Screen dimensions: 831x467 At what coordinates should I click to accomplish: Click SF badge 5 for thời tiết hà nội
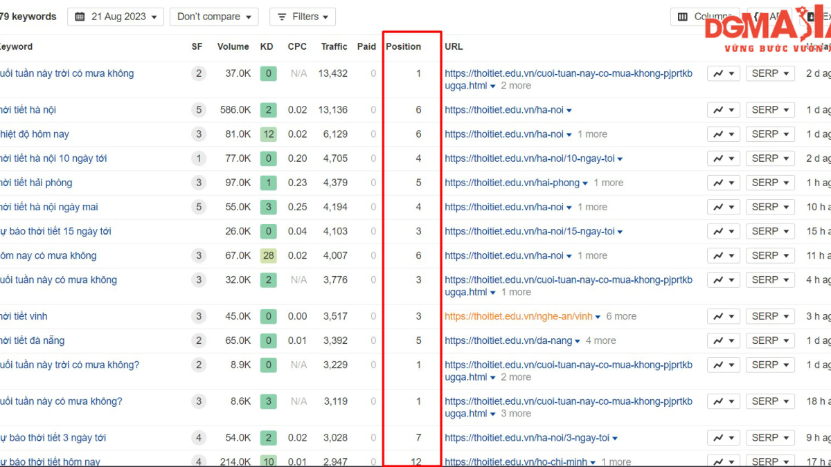coord(199,110)
